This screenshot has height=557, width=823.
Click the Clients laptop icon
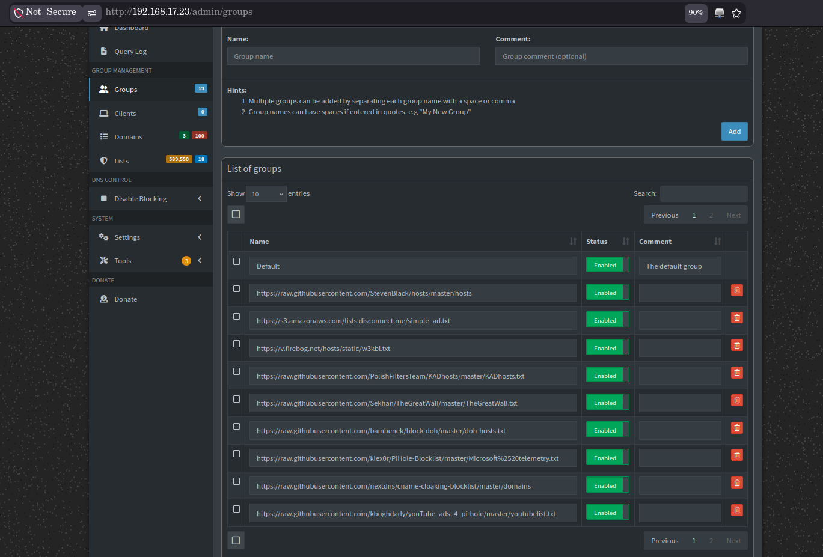(x=104, y=114)
